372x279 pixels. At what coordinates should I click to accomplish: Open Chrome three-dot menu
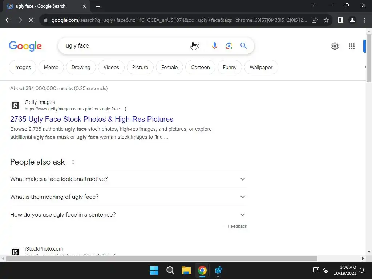point(364,20)
